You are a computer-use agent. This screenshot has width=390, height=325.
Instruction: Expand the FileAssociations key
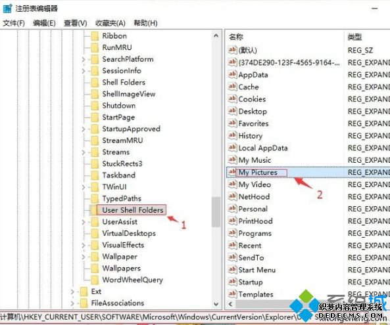coord(72,303)
